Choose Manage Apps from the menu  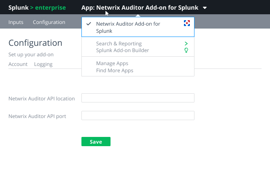[x=112, y=63]
